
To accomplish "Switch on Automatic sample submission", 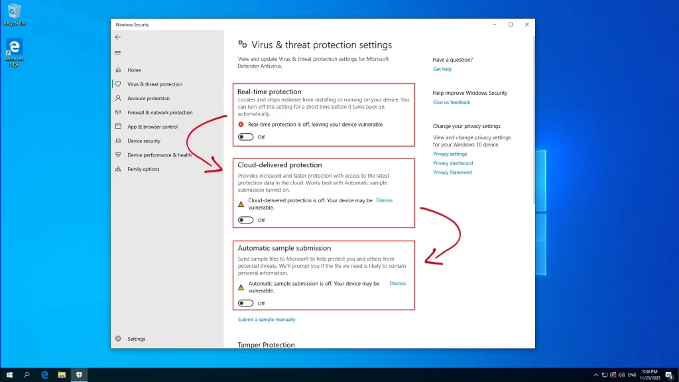I will (245, 303).
